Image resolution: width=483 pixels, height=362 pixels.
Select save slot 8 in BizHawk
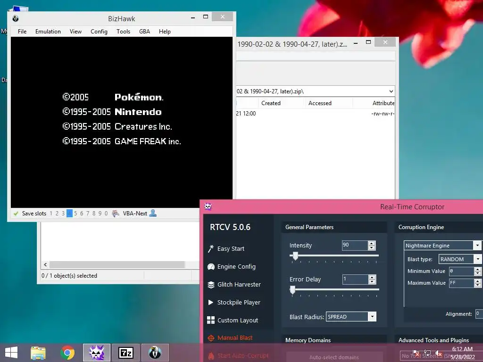pos(94,214)
